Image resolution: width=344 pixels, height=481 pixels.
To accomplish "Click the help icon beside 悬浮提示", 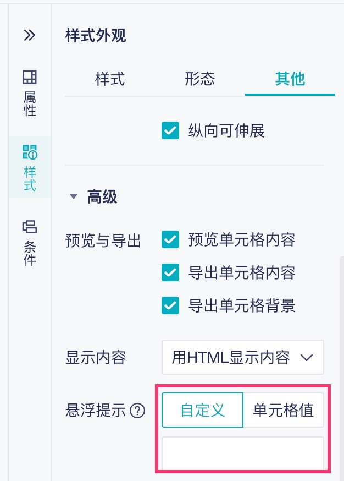I will coord(137,411).
